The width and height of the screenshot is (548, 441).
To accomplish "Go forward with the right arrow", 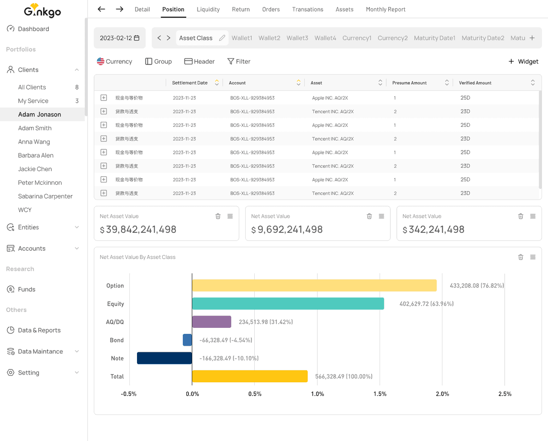I will click(119, 9).
